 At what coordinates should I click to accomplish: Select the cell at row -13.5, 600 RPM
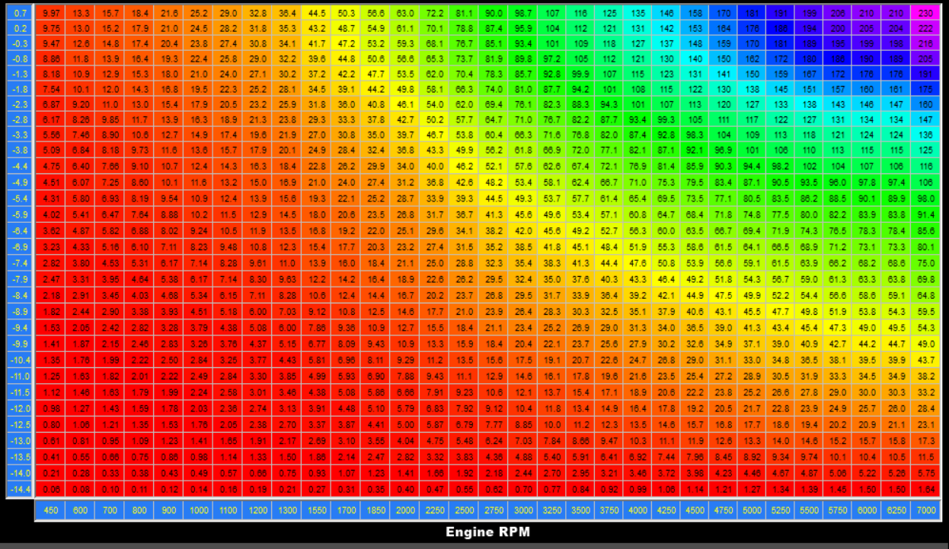pyautogui.click(x=80, y=457)
